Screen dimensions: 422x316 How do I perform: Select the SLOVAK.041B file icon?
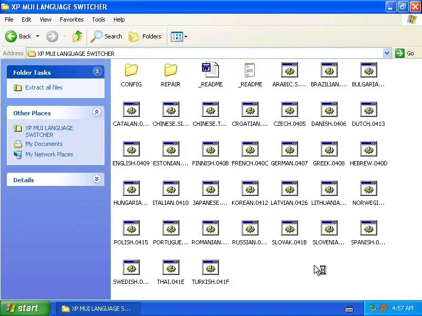[x=289, y=228]
